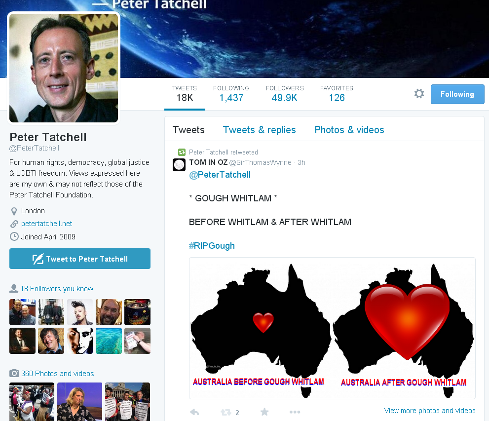The image size is (489, 421).
Task: Open the three-dots more options on tweet
Action: click(295, 412)
